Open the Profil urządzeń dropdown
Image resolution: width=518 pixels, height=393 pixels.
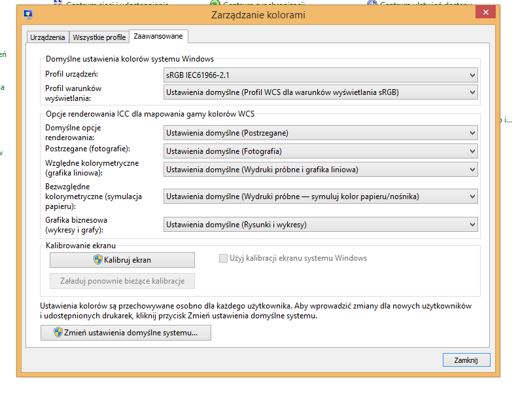pyautogui.click(x=320, y=75)
